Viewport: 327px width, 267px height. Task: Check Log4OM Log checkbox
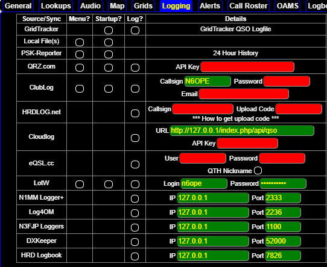pos(135,213)
